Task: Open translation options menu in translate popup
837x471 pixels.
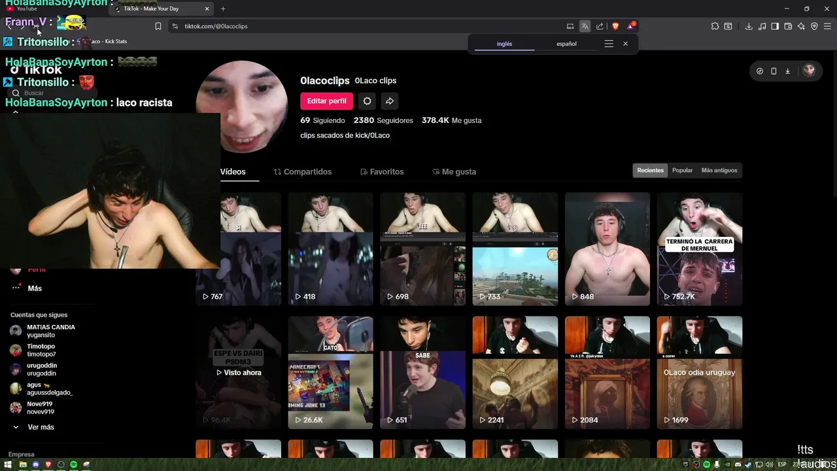Action: pos(609,44)
